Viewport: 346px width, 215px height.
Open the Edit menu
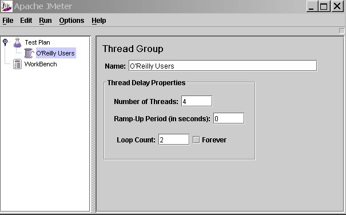[26, 21]
